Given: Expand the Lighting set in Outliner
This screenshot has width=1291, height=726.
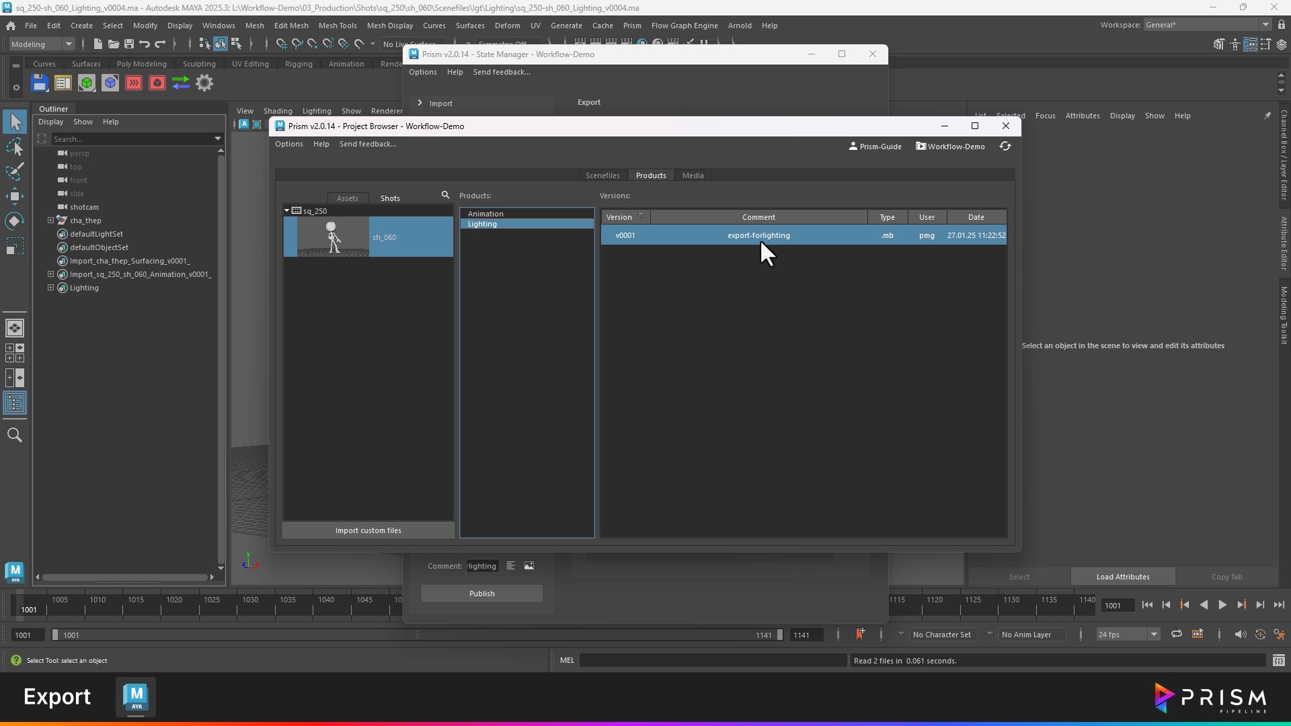Looking at the screenshot, I should pos(50,288).
